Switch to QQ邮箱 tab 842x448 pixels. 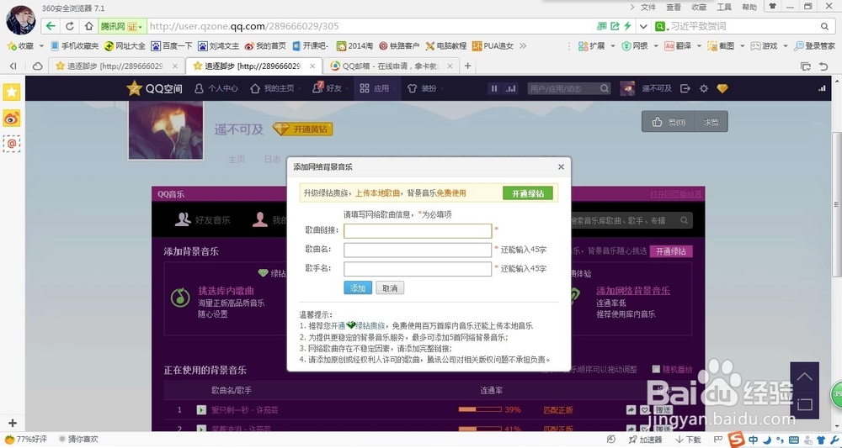point(392,66)
